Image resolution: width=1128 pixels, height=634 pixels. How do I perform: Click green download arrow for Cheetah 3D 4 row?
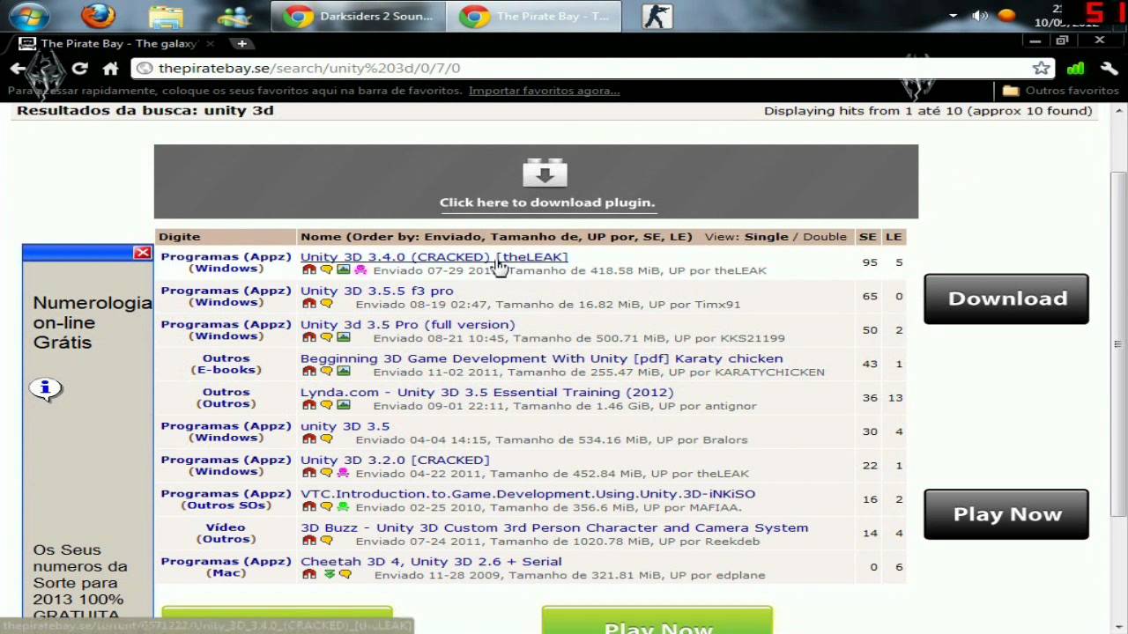tap(329, 574)
